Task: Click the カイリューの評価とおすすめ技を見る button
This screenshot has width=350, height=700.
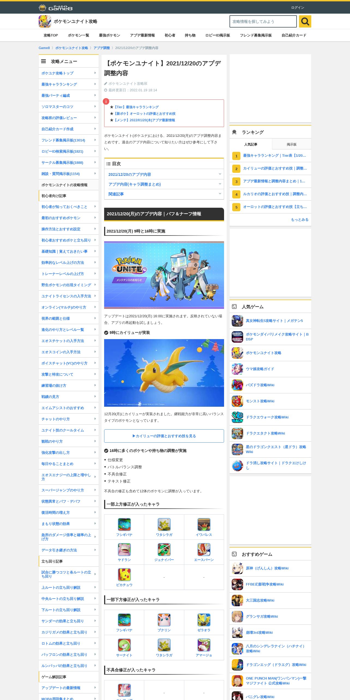Action: 164,436
